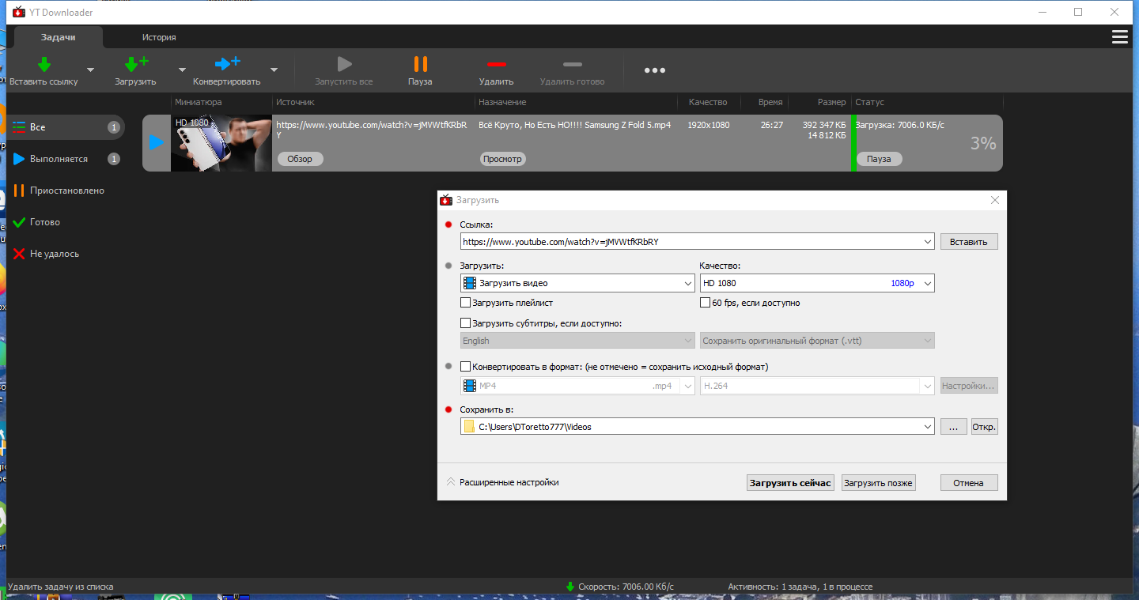The width and height of the screenshot is (1139, 600).
Task: Click Загрузить позже button
Action: 878,483
